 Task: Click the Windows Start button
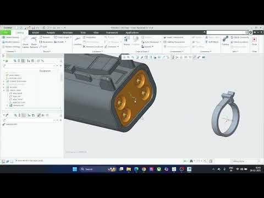tap(75, 169)
